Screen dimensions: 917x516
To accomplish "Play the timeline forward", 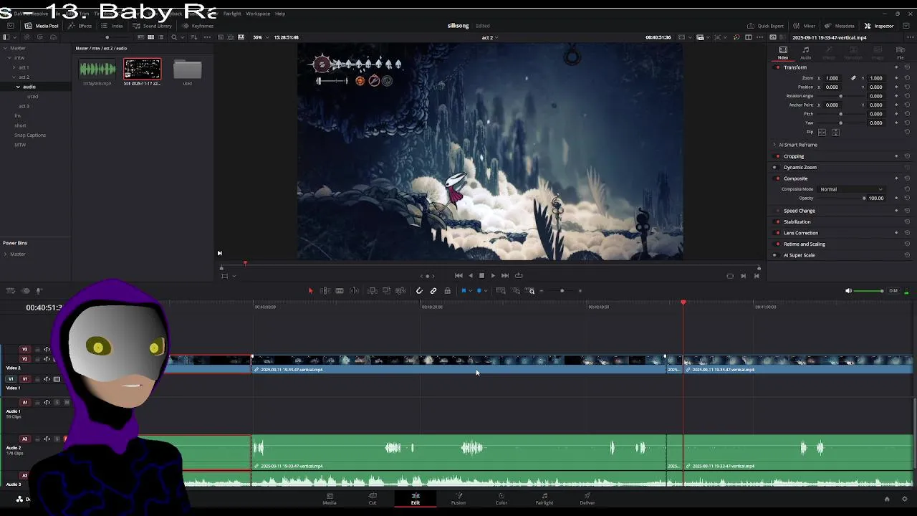I will click(493, 275).
